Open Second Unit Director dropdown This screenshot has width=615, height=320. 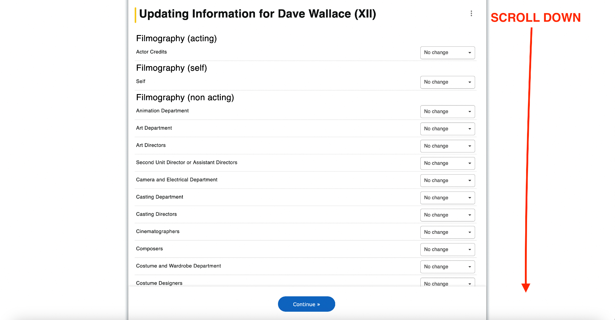(447, 163)
